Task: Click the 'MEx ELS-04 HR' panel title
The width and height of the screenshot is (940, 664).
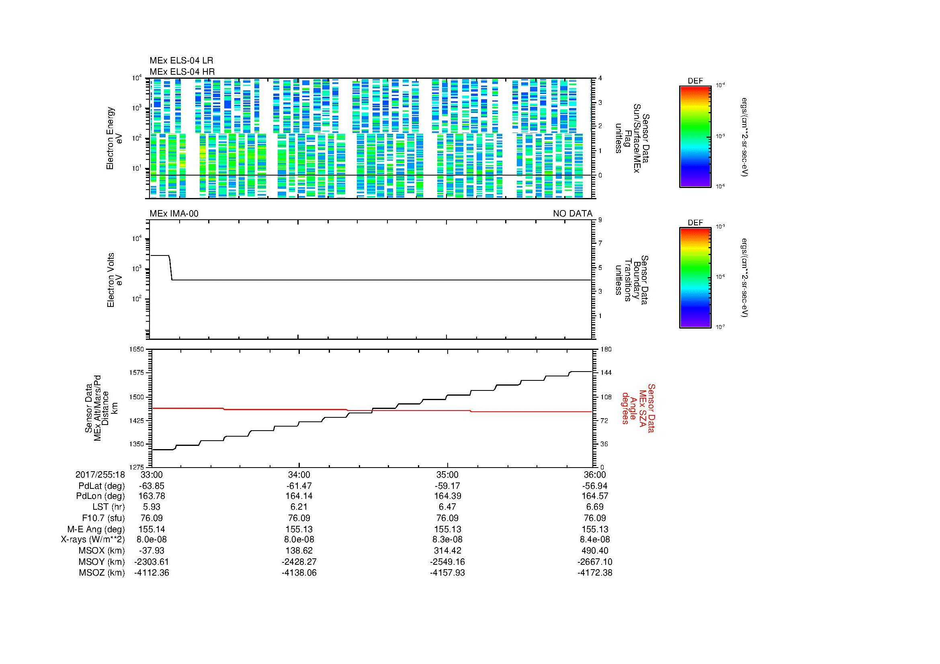Action: 182,72
